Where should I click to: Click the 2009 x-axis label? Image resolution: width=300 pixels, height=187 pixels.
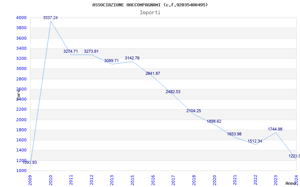pos(30,180)
